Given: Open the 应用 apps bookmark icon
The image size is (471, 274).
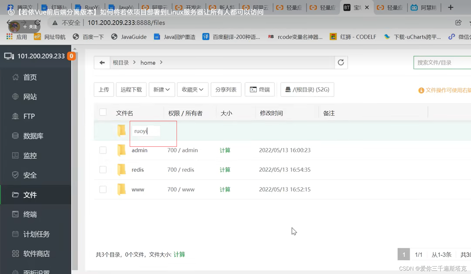Looking at the screenshot, I should click(x=10, y=37).
